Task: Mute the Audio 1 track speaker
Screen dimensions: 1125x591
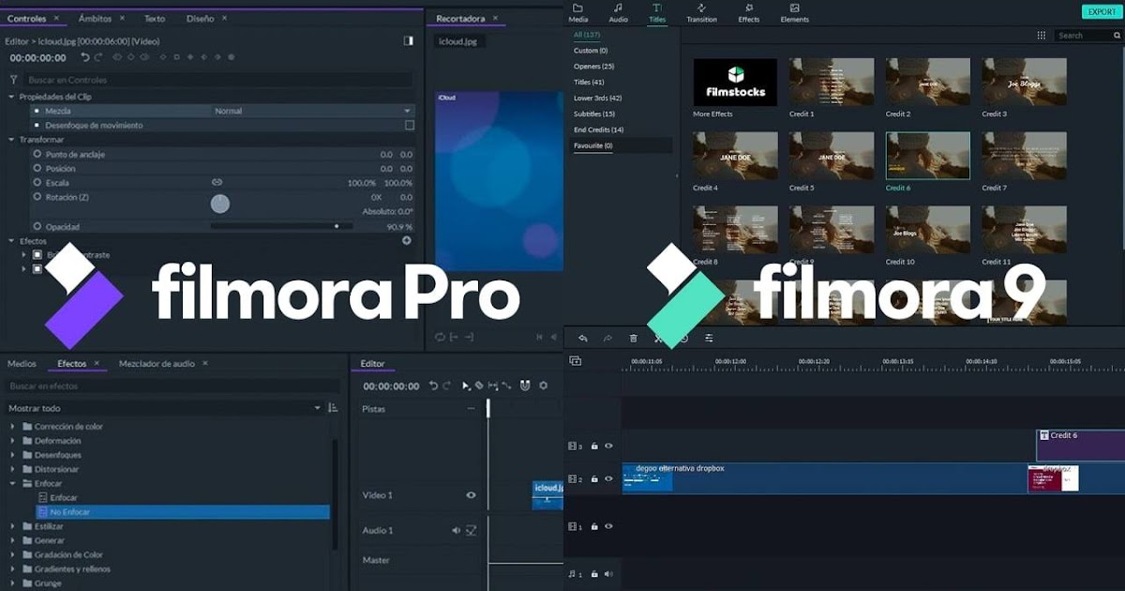Action: [457, 530]
